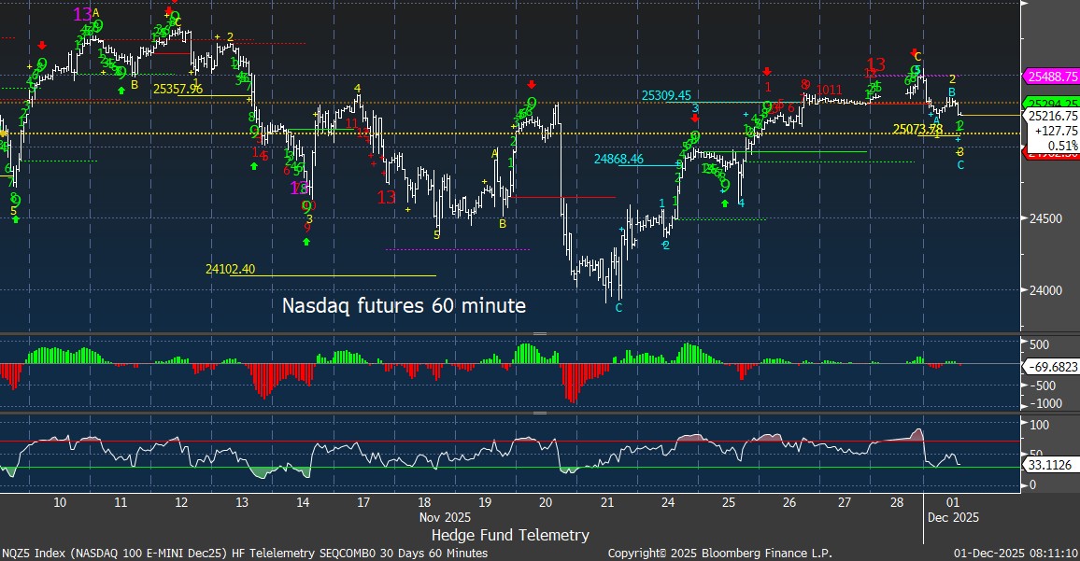The width and height of the screenshot is (1080, 561).
Task: Select the 25216.75 last price box
Action: [1052, 117]
